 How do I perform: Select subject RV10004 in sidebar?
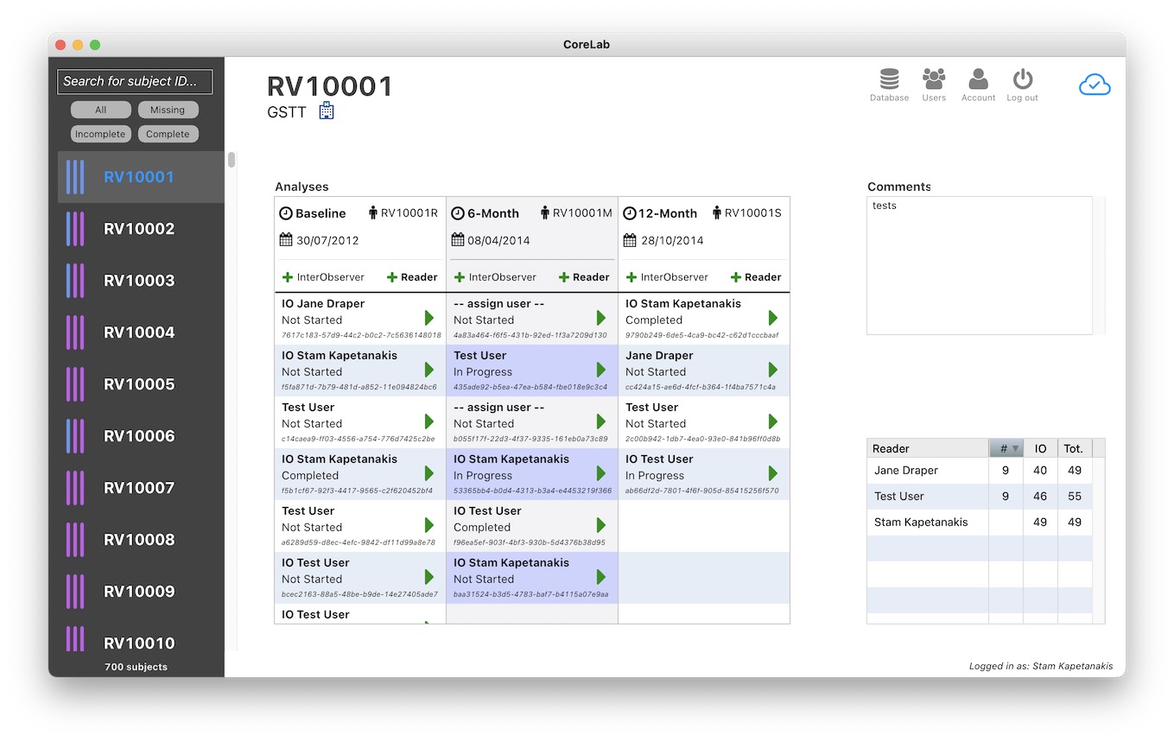(x=139, y=332)
